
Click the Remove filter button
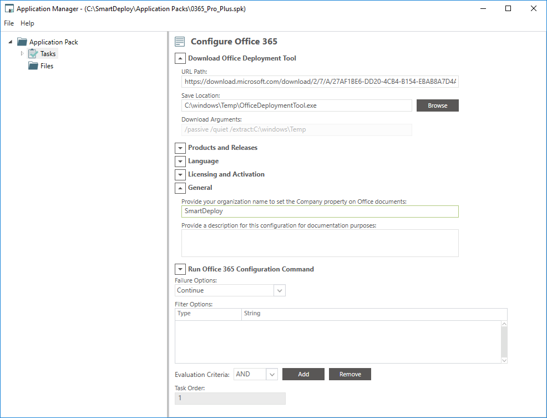350,375
